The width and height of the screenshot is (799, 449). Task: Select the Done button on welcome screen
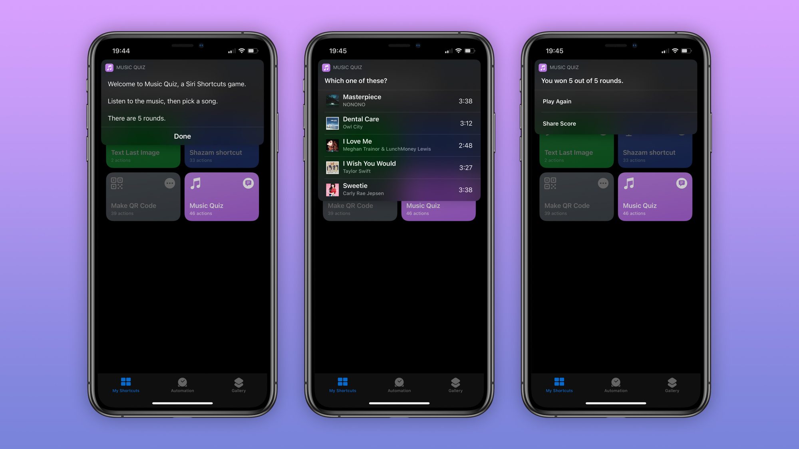tap(182, 136)
